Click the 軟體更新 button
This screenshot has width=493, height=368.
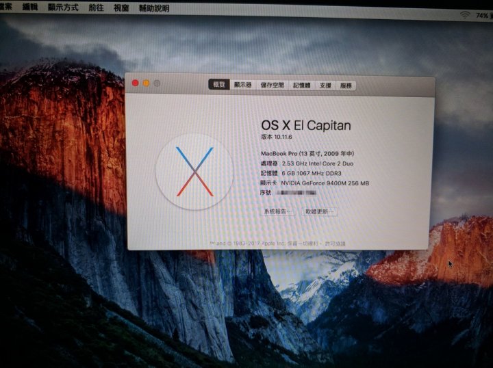320,211
